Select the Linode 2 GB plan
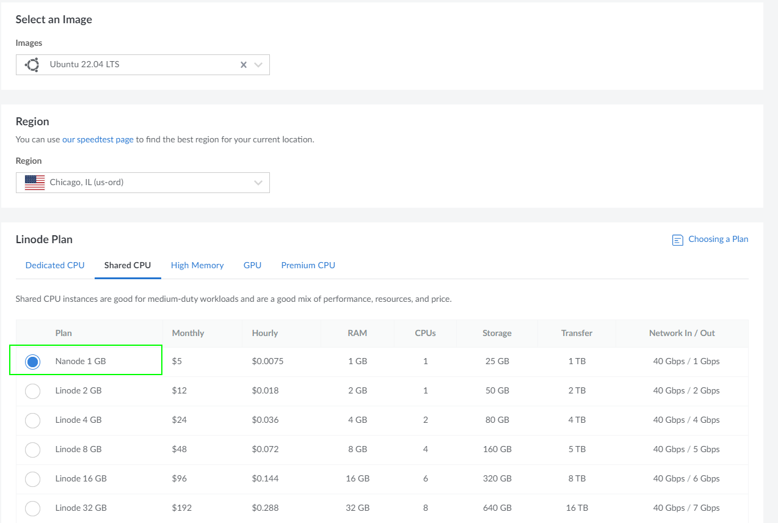This screenshot has height=523, width=778. coord(32,390)
